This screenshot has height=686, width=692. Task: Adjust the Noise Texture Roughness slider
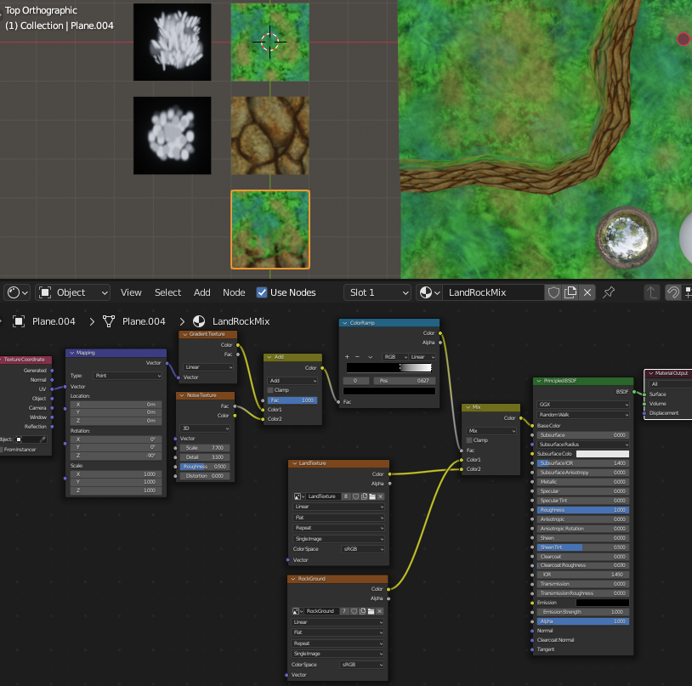[205, 467]
